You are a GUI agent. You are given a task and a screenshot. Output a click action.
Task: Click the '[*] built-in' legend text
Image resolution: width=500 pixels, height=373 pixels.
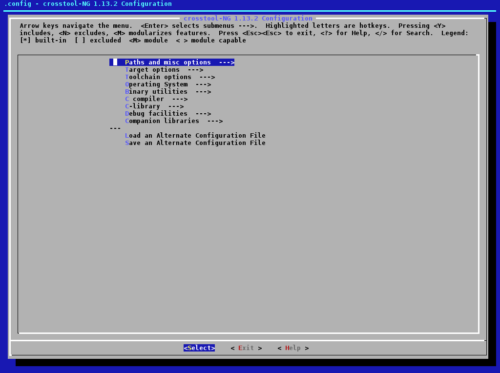tap(43, 40)
